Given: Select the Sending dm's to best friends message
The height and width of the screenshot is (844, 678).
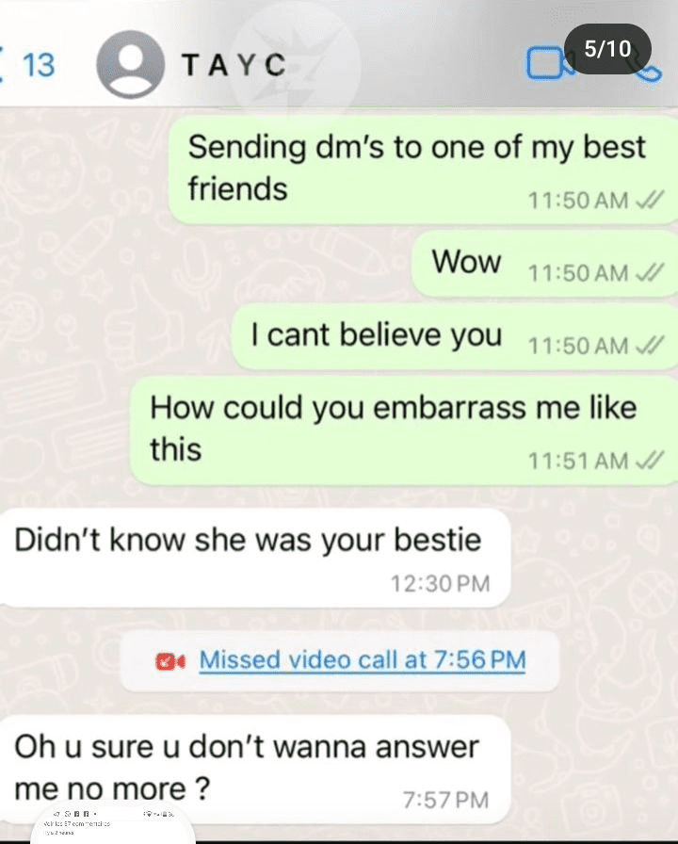Looking at the screenshot, I should click(423, 170).
